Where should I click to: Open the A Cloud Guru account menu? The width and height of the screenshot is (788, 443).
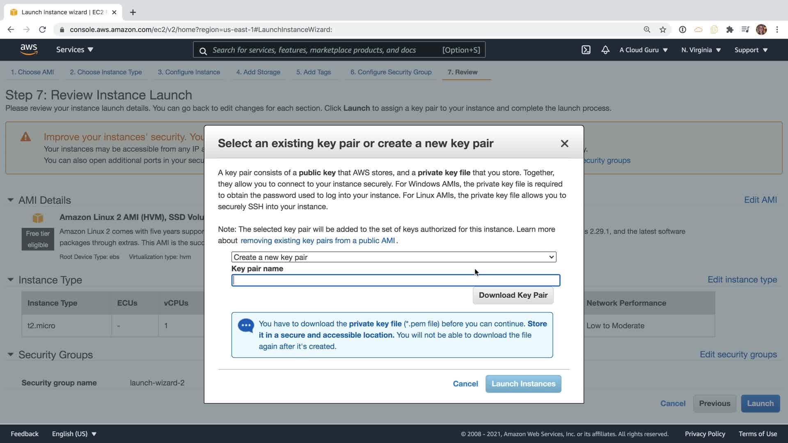pos(643,50)
